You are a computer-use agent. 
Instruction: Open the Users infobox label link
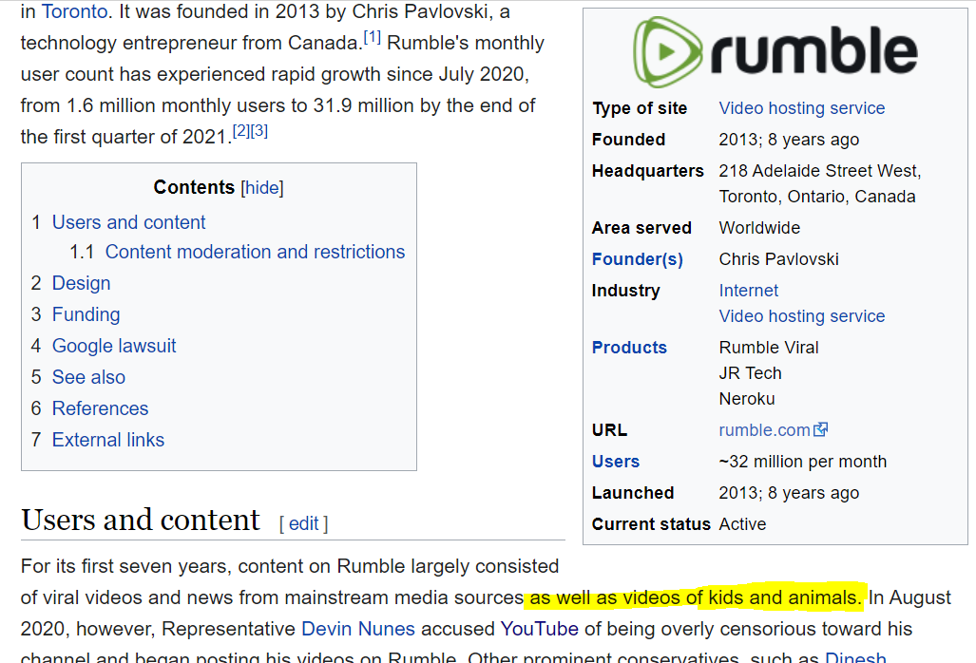pyautogui.click(x=616, y=462)
